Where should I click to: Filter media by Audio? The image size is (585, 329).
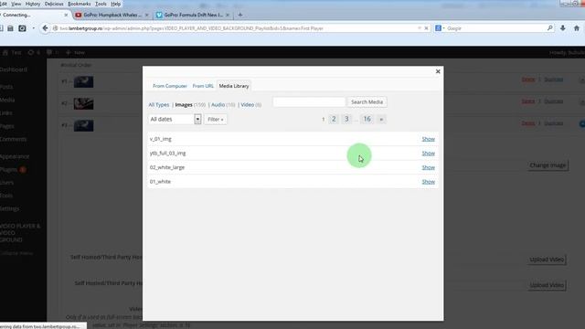tap(218, 105)
